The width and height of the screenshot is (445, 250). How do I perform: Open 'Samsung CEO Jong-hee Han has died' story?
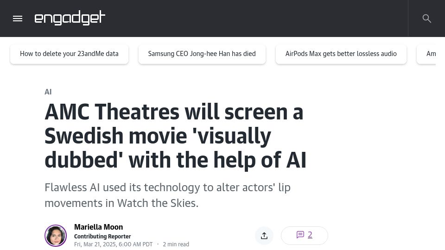pos(202,54)
